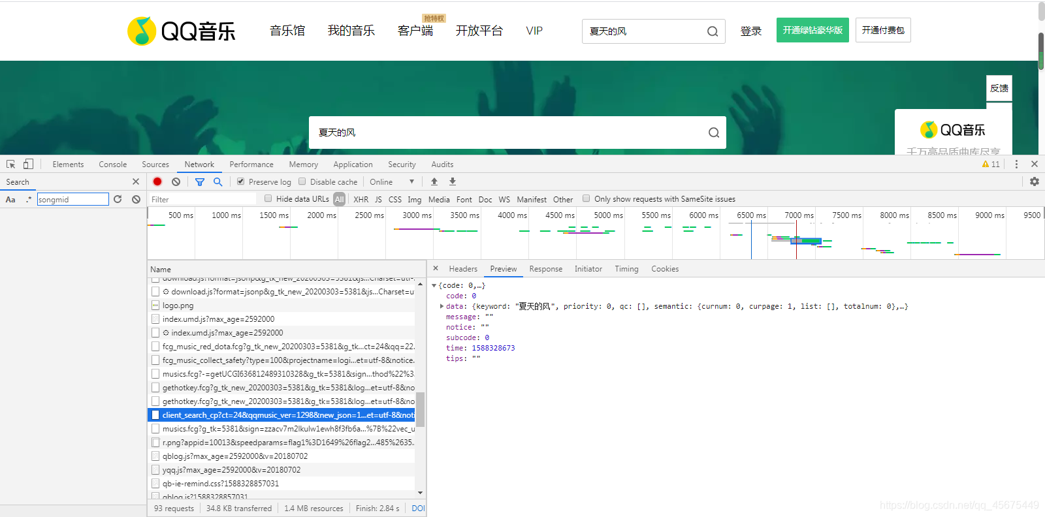Click the network Filter text field
The width and height of the screenshot is (1045, 517).
pyautogui.click(x=203, y=199)
